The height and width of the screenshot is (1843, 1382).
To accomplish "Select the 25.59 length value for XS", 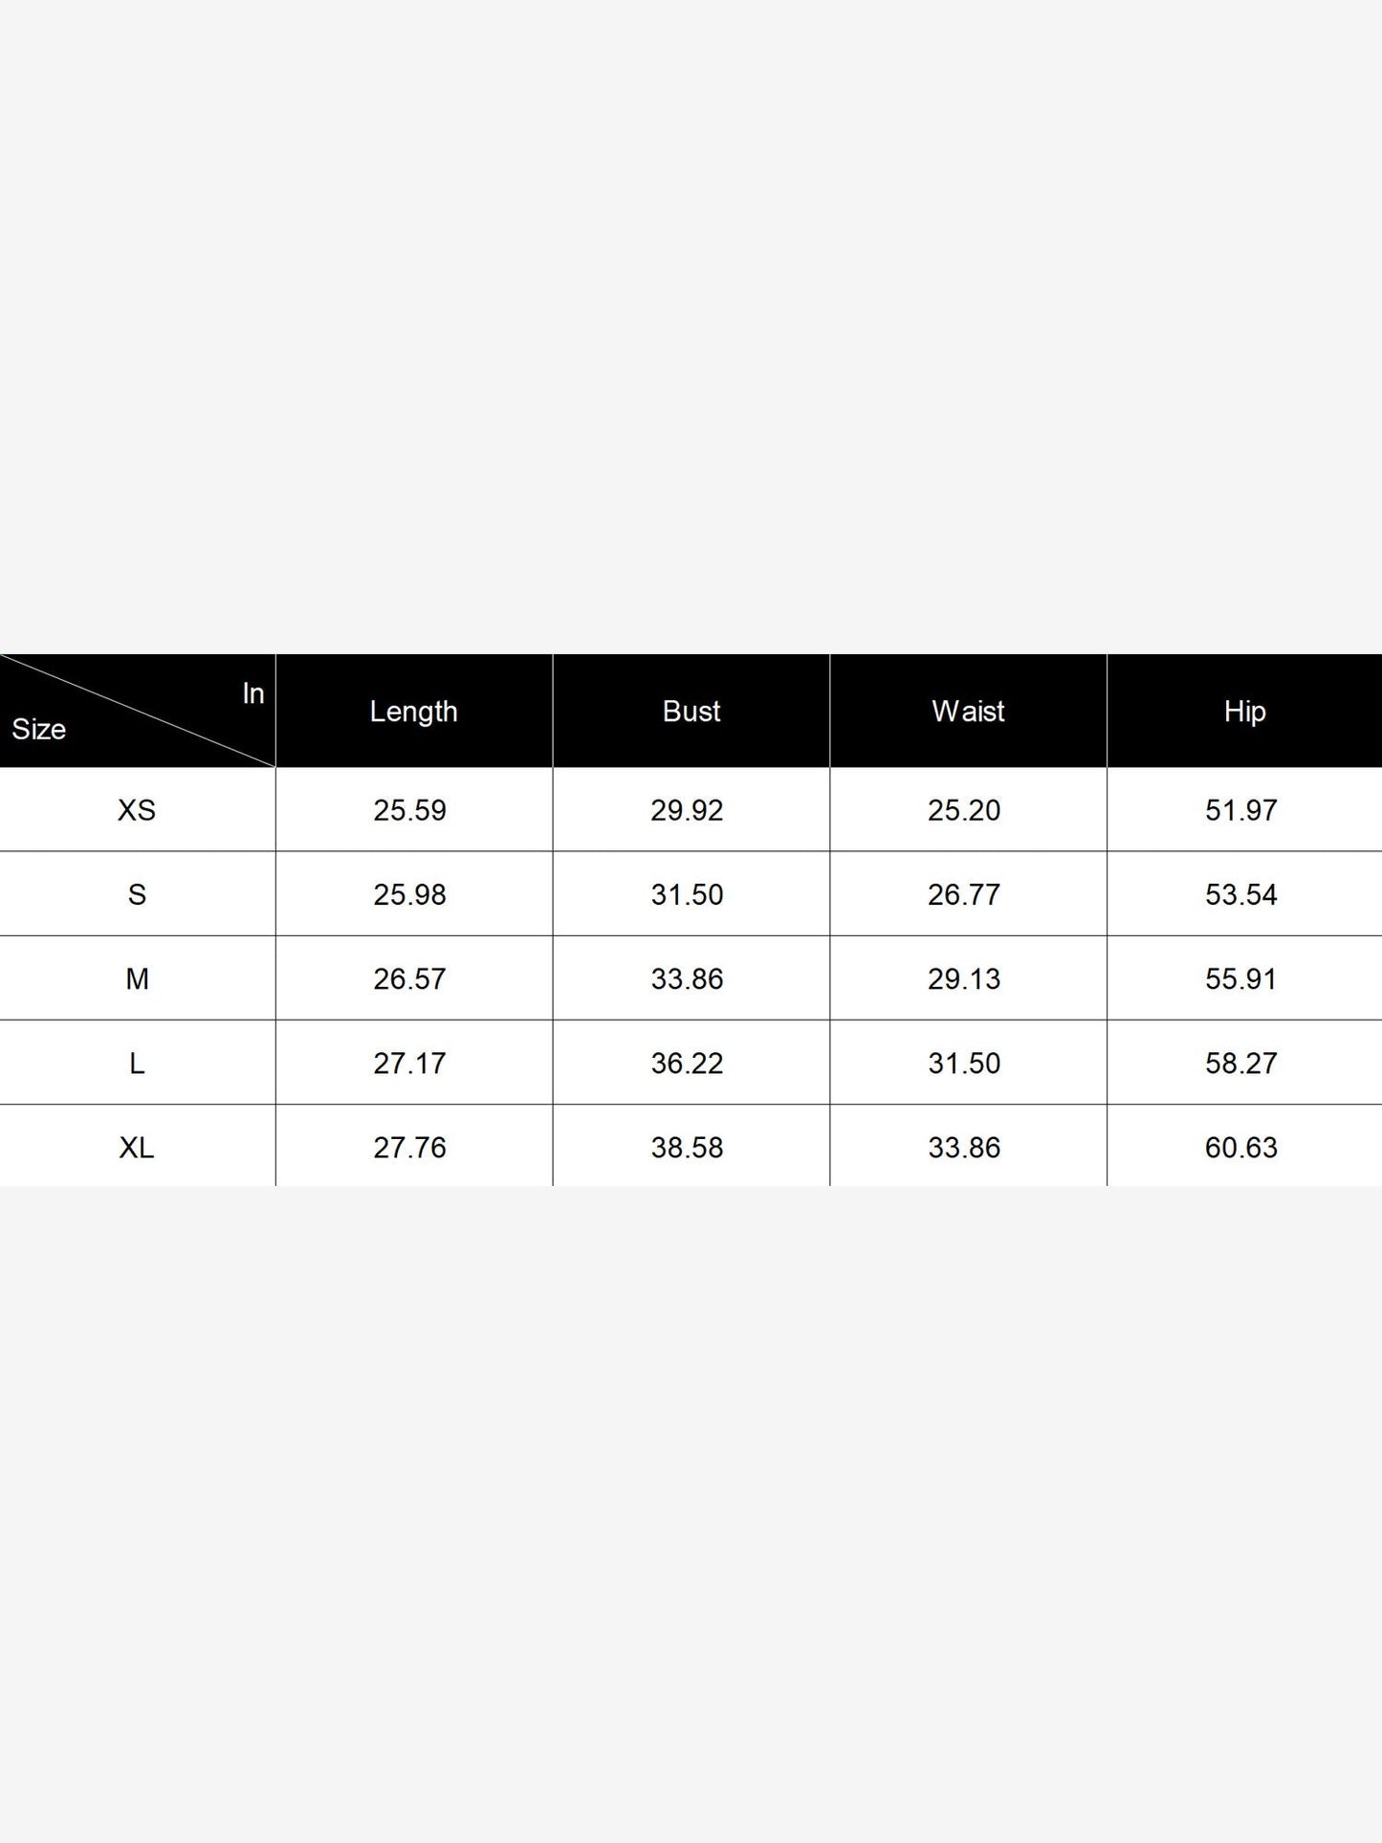I will pyautogui.click(x=410, y=810).
